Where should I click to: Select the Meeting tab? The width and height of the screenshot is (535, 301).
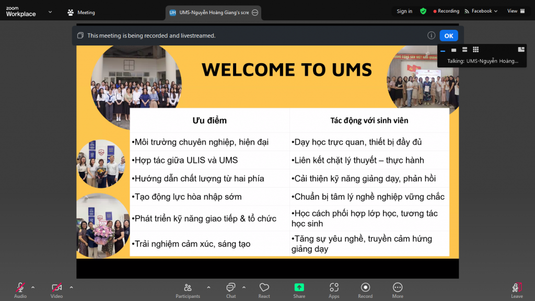click(81, 13)
